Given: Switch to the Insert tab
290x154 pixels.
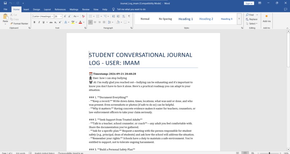Looking at the screenshot, I should click(x=26, y=9).
